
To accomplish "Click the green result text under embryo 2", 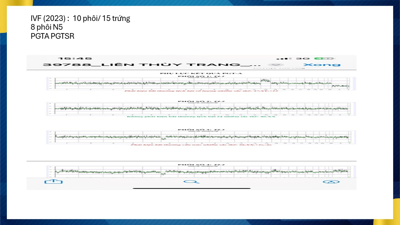I will coord(201,117).
